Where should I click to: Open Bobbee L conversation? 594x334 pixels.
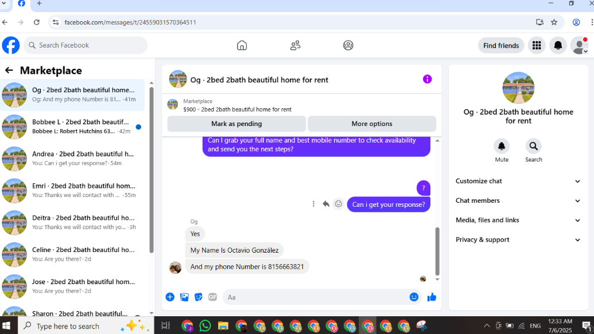pos(72,127)
